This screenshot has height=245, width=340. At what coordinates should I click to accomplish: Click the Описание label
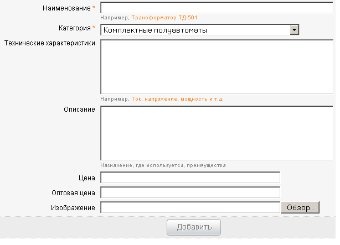[79, 110]
